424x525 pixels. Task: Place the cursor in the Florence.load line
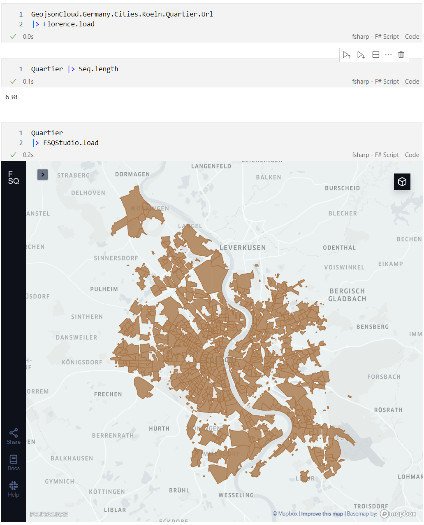pos(64,24)
